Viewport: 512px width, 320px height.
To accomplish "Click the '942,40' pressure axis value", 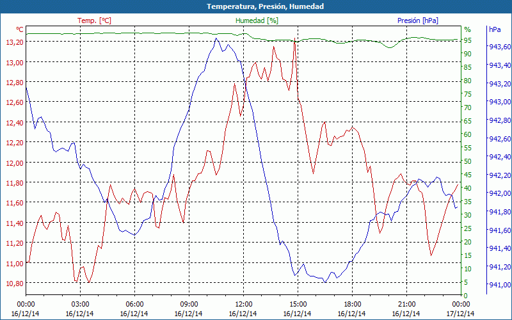I will [x=499, y=157].
